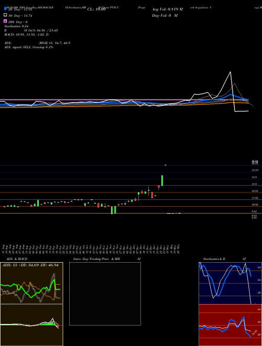Select the '200 Day = 0' legend text
This screenshot has width=262, height=346.
[x=18, y=22]
